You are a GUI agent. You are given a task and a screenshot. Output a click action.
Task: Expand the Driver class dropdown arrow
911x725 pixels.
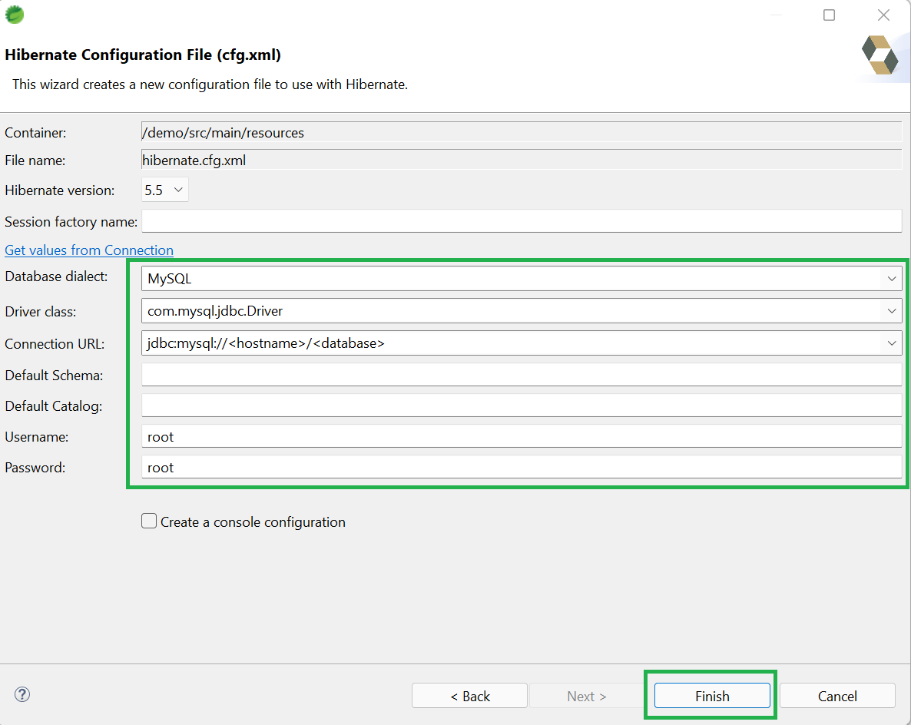point(891,311)
